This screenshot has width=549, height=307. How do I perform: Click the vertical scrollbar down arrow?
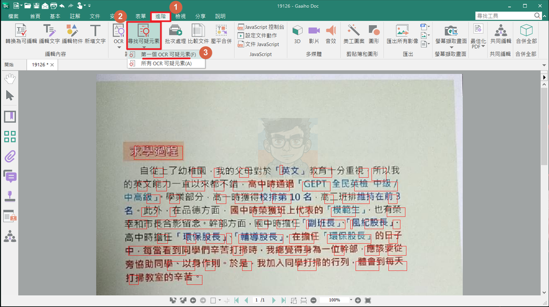(x=544, y=293)
